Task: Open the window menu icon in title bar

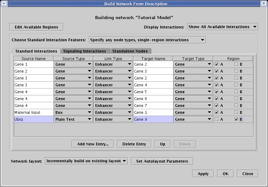Action: click(x=4, y=4)
